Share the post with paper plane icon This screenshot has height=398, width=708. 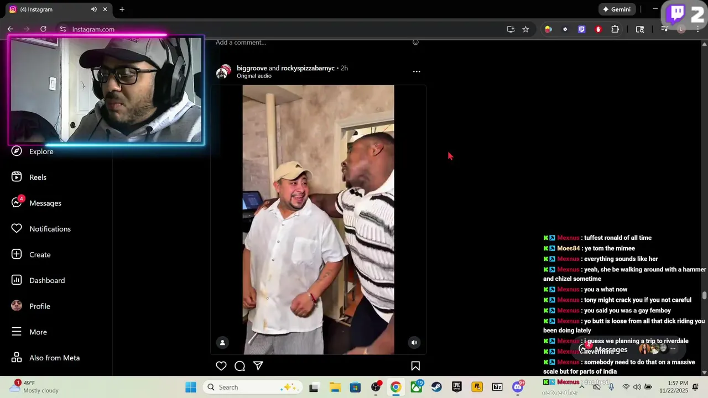(x=258, y=366)
